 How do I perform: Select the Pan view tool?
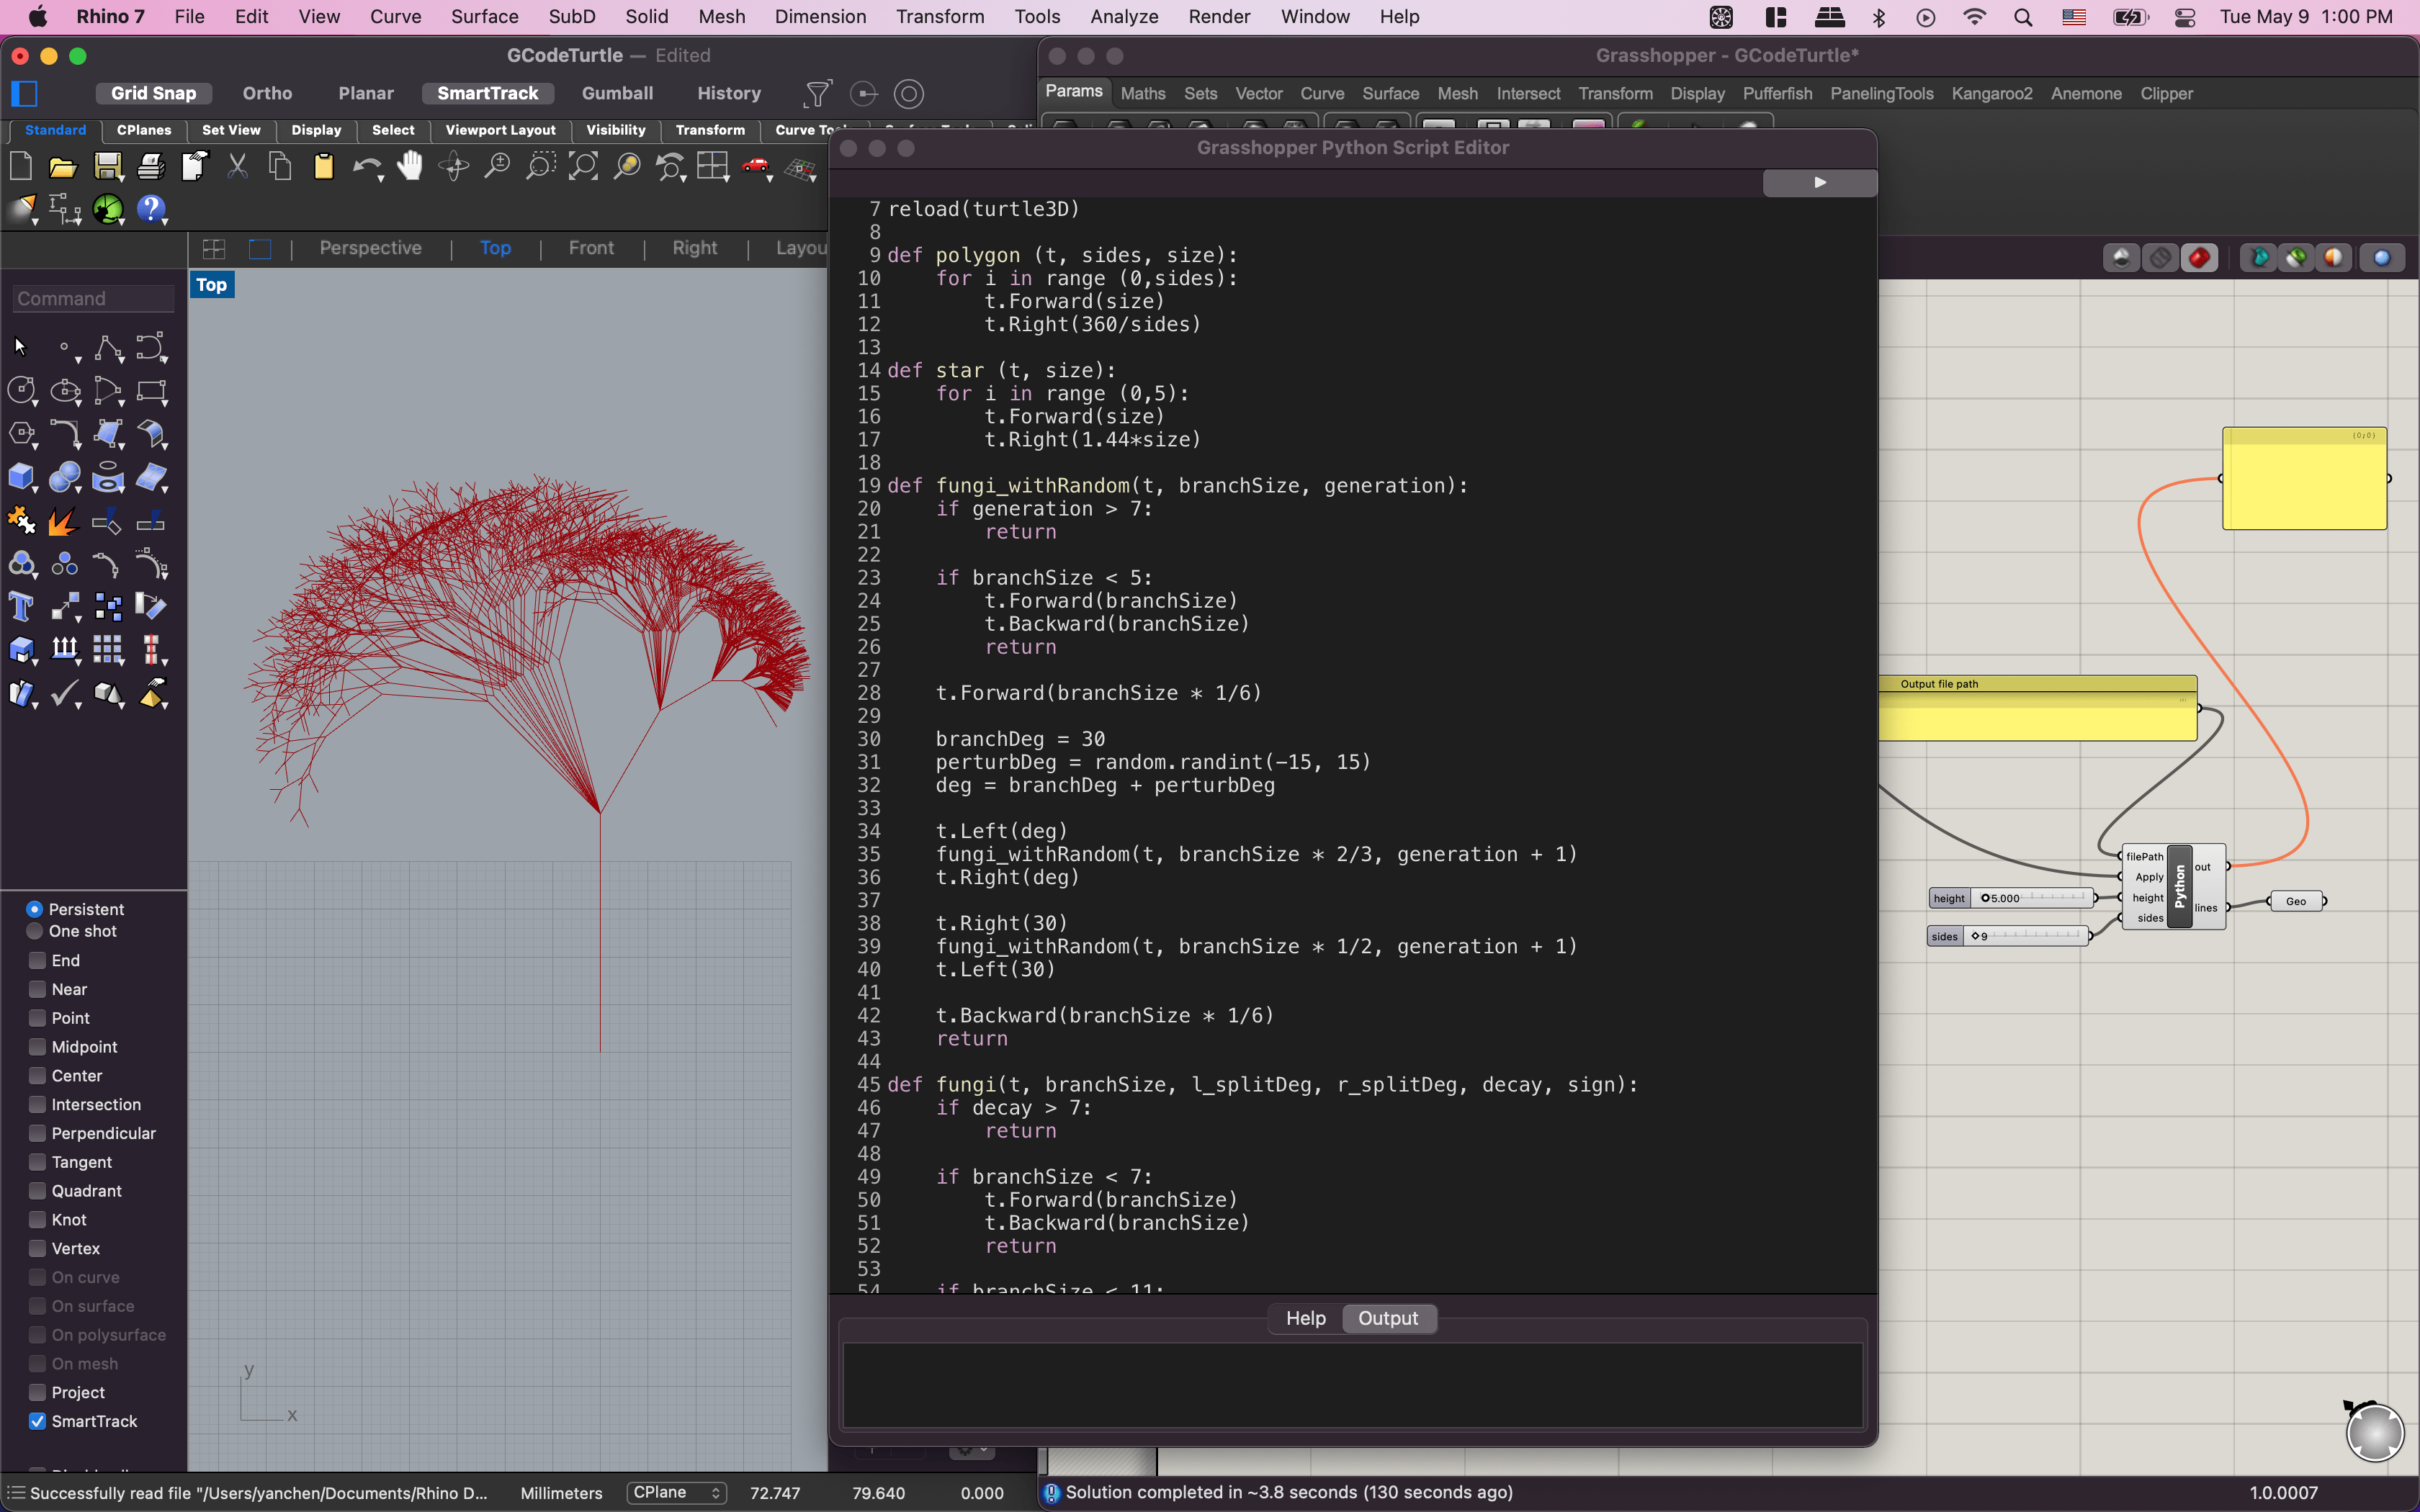(x=410, y=166)
